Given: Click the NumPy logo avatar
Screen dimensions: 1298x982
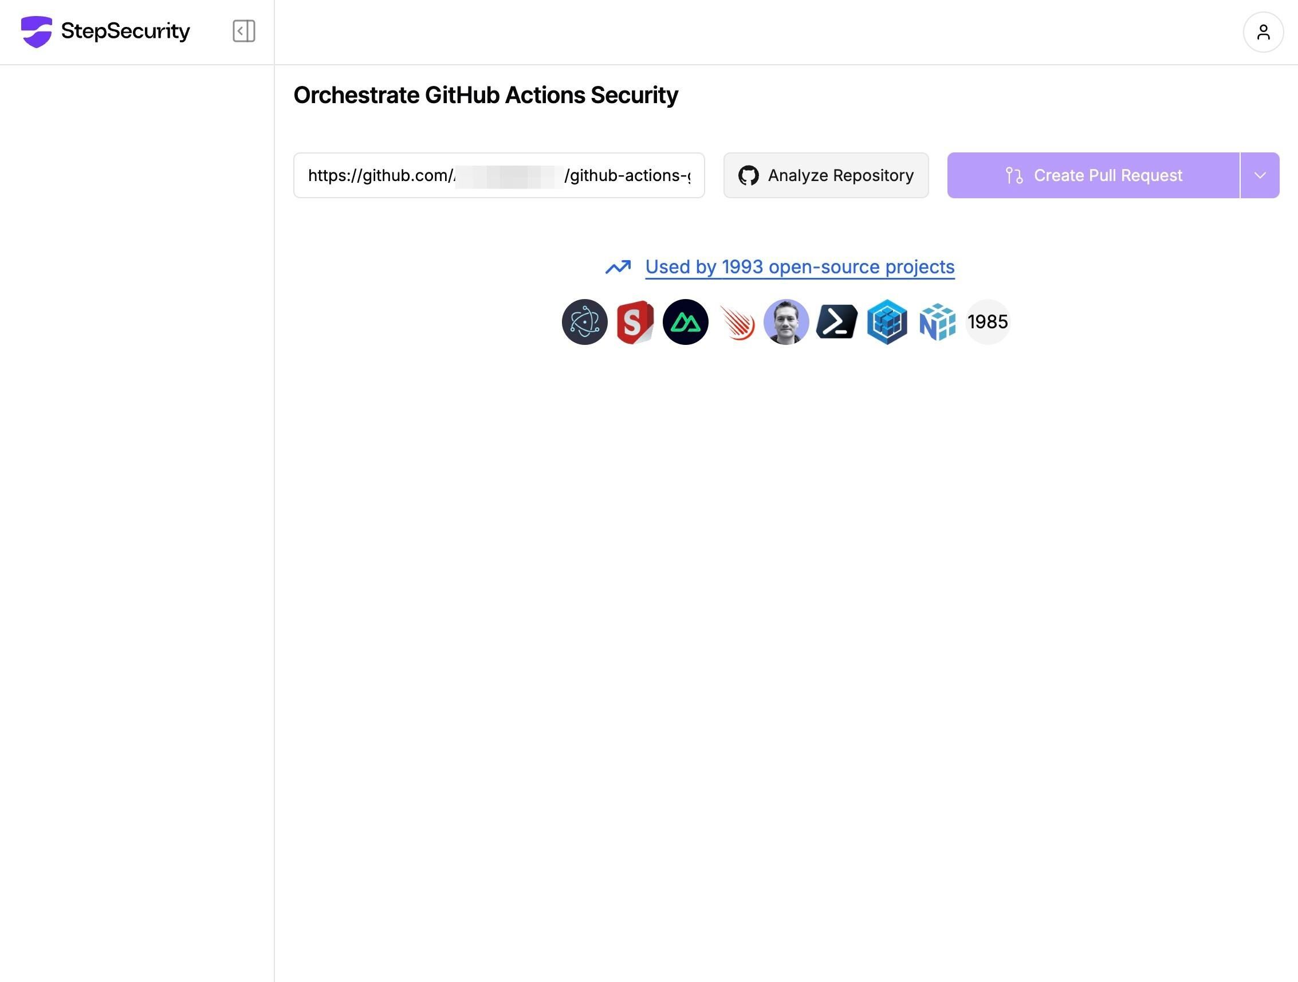Looking at the screenshot, I should pyautogui.click(x=938, y=321).
